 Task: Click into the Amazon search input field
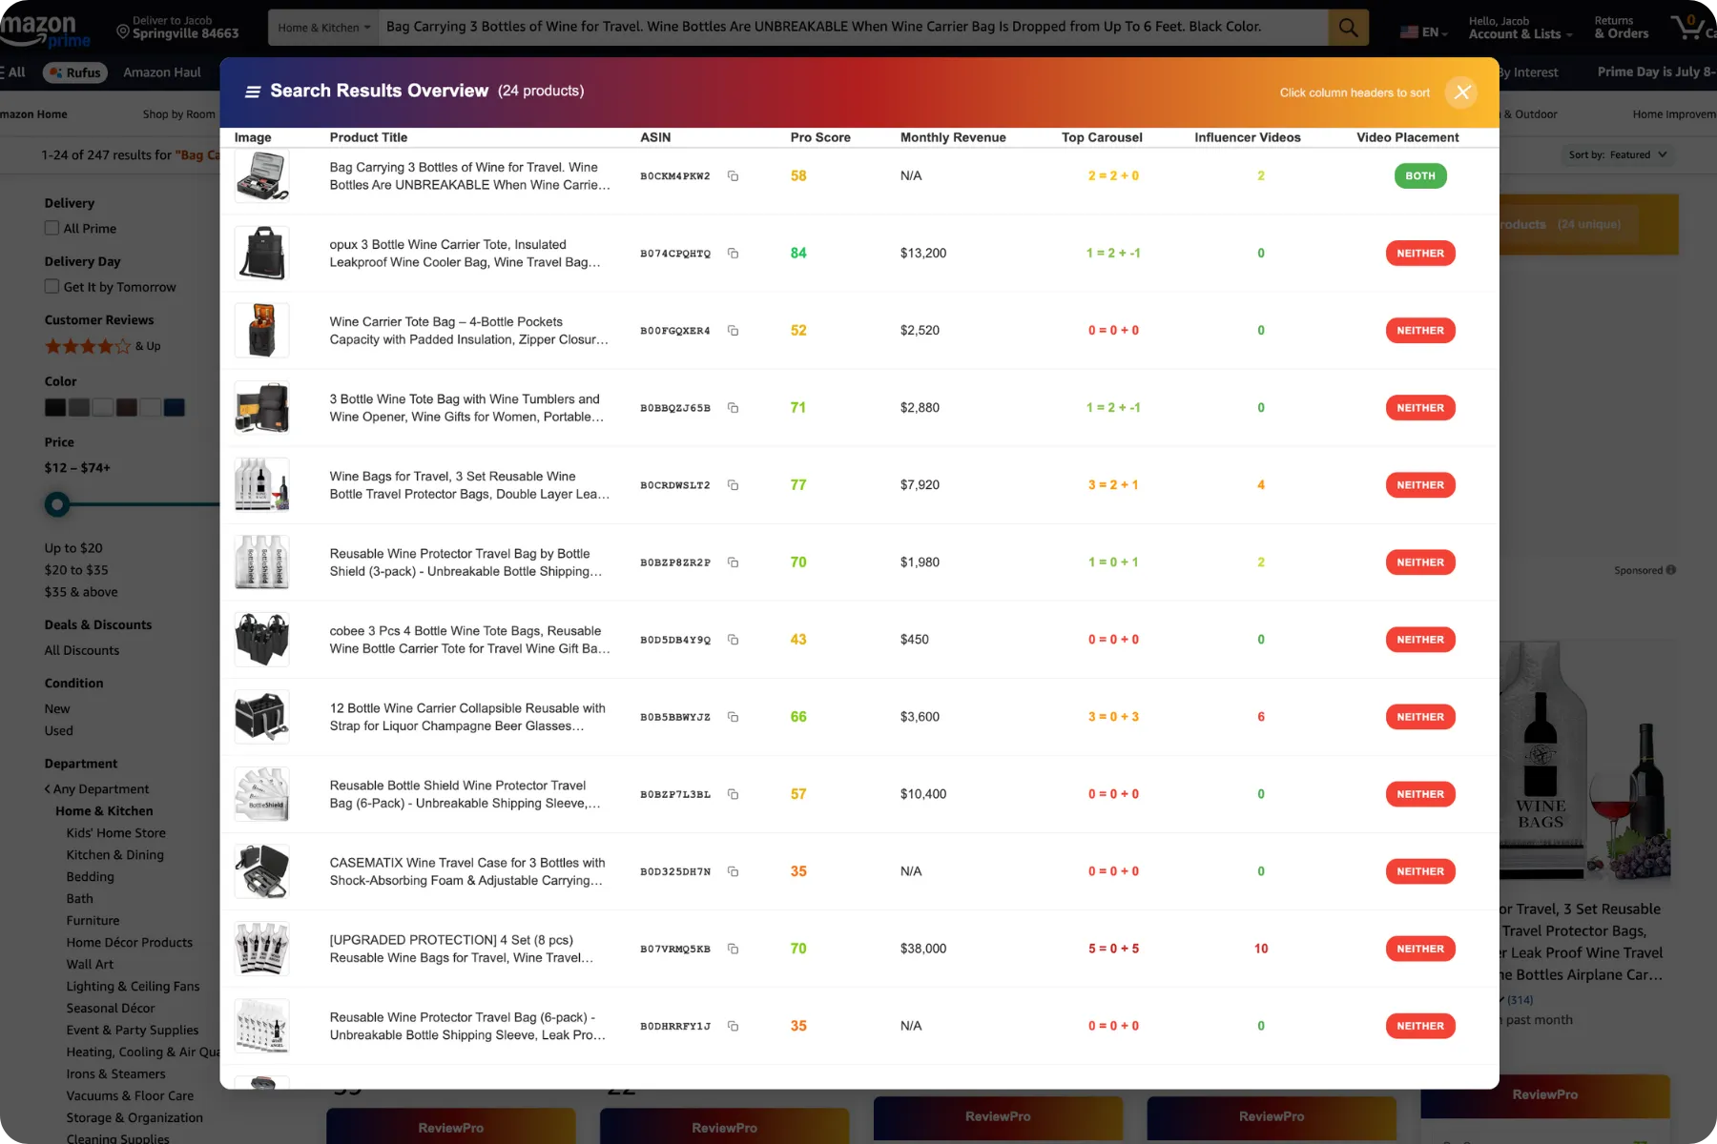(x=853, y=28)
